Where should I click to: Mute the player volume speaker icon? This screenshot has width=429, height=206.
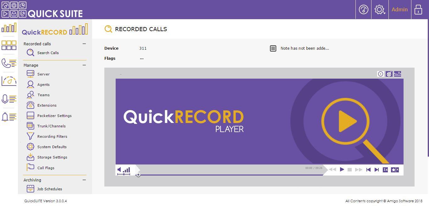coord(120,170)
